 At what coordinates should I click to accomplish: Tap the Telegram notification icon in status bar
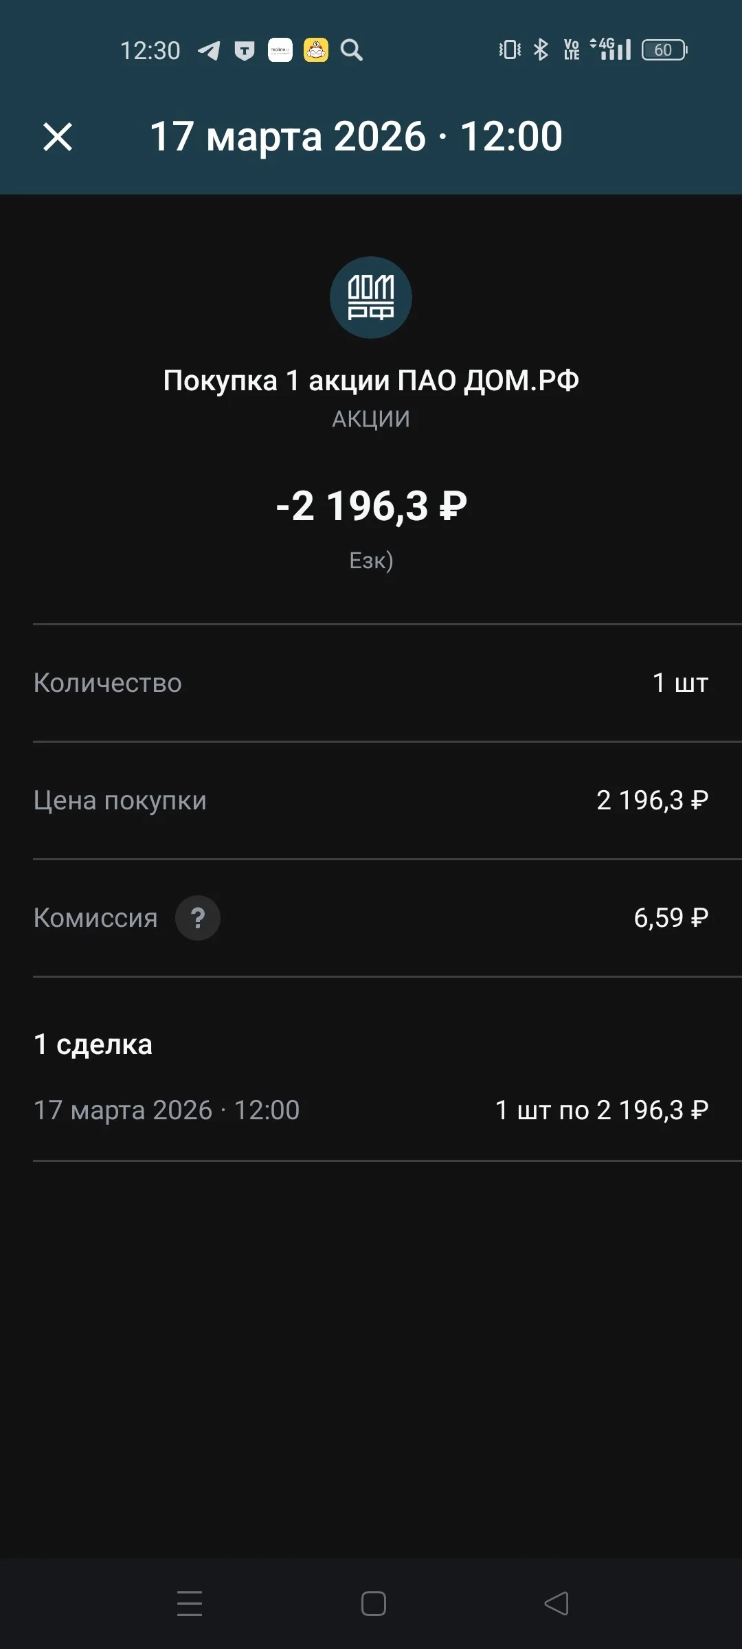click(209, 50)
